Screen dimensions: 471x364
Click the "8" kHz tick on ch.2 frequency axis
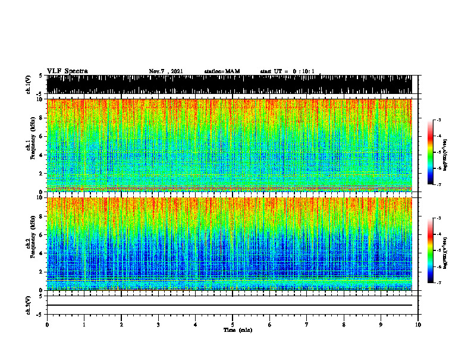pyautogui.click(x=42, y=216)
